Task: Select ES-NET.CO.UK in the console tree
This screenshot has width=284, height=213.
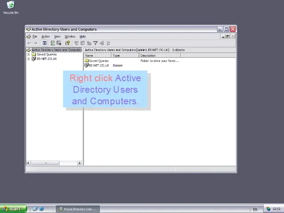Action: pyautogui.click(x=47, y=59)
